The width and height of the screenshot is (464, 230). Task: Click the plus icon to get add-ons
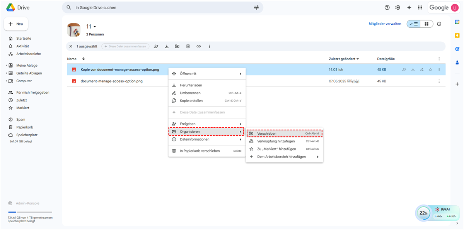click(x=457, y=84)
